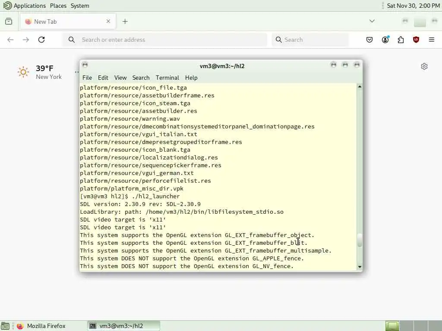
Task: Click the sunny weather icon
Action: pos(23,72)
